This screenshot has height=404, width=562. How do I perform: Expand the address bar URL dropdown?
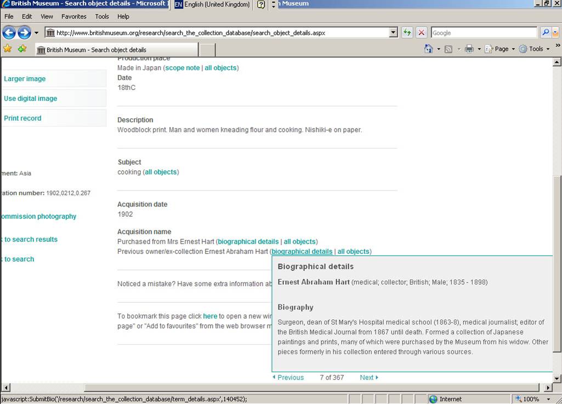point(393,33)
